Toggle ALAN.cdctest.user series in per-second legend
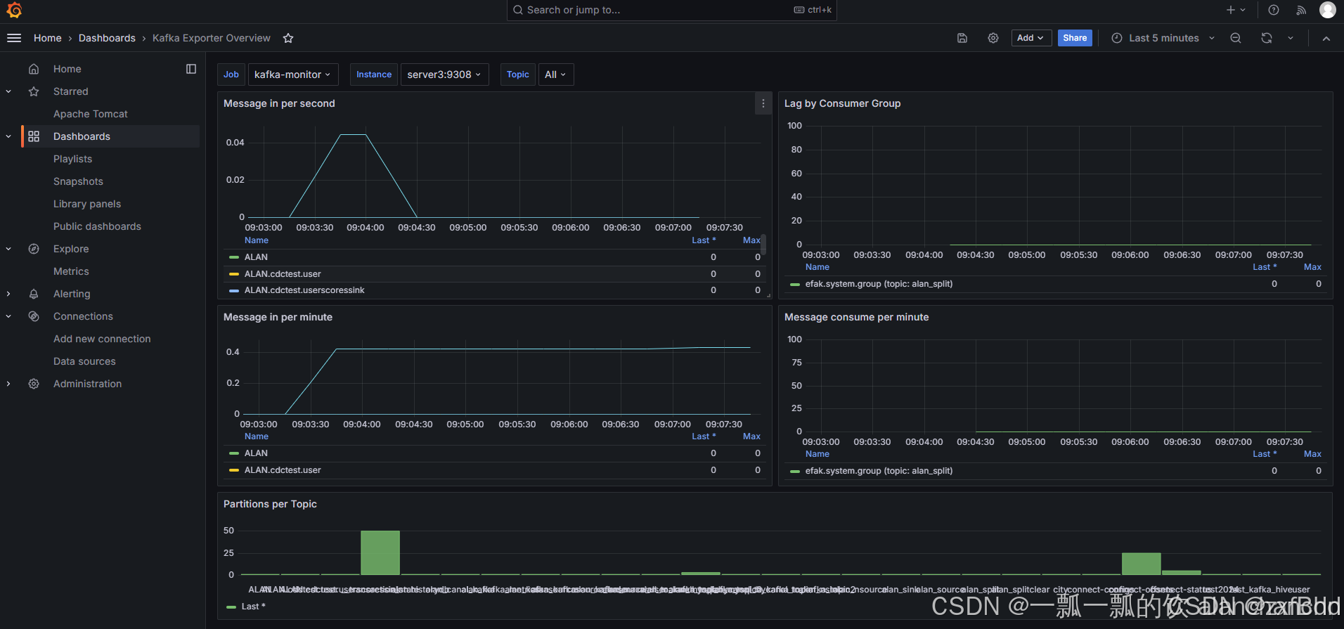Viewport: 1344px width, 629px height. click(x=283, y=274)
